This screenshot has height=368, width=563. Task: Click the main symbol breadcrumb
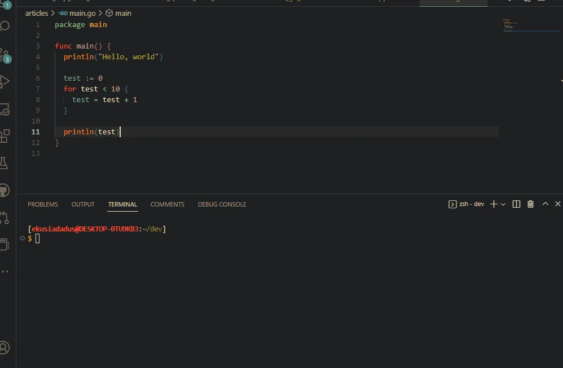tap(118, 14)
